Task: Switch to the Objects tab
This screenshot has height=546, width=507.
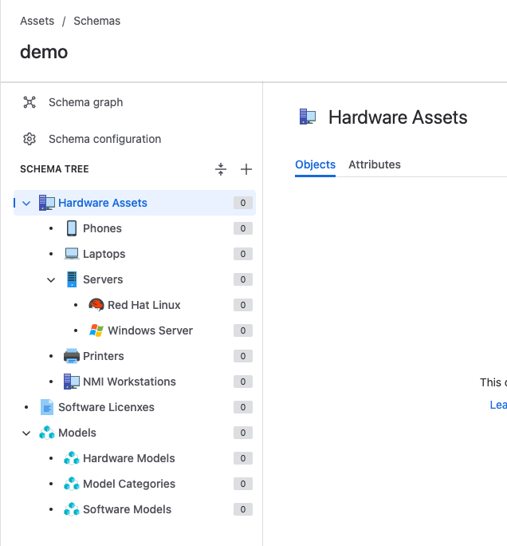Action: click(x=315, y=164)
